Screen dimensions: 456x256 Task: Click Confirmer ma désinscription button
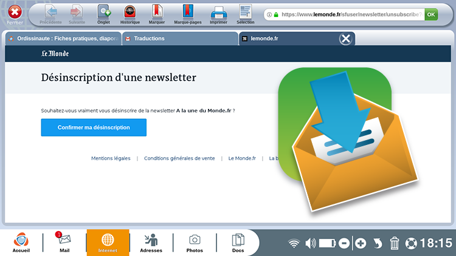point(94,127)
